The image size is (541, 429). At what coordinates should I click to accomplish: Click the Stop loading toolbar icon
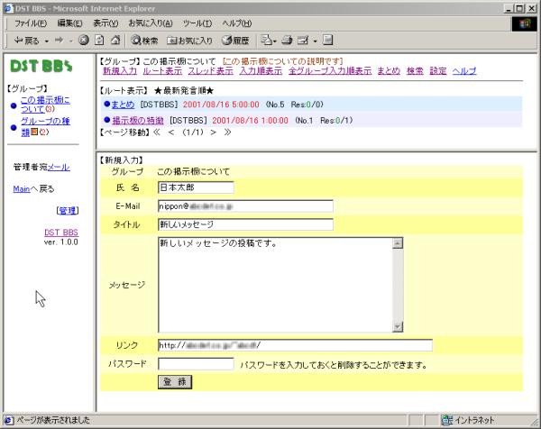84,41
